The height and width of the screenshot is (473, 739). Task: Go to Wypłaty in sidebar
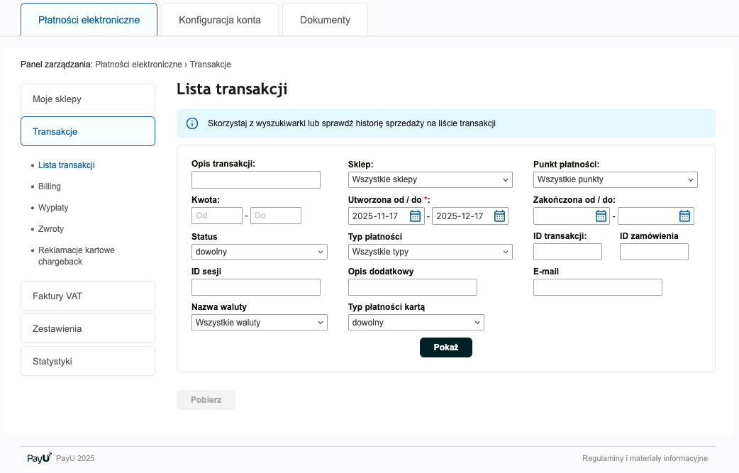[53, 208]
